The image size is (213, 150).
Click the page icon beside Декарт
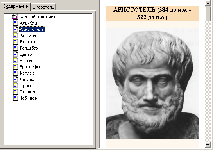tap(16, 54)
